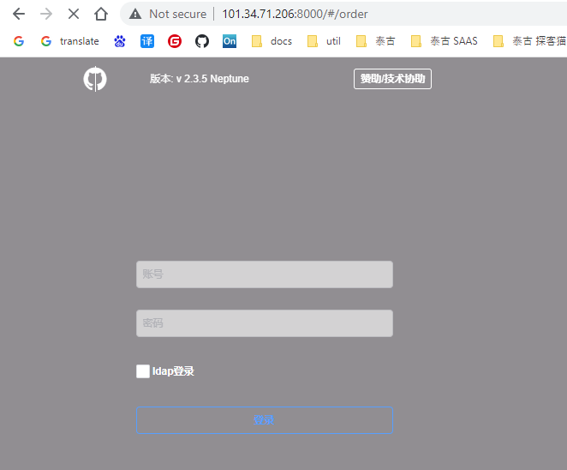Click the 赞助/技术协助 button
Screen dimensions: 567x470
pos(392,79)
